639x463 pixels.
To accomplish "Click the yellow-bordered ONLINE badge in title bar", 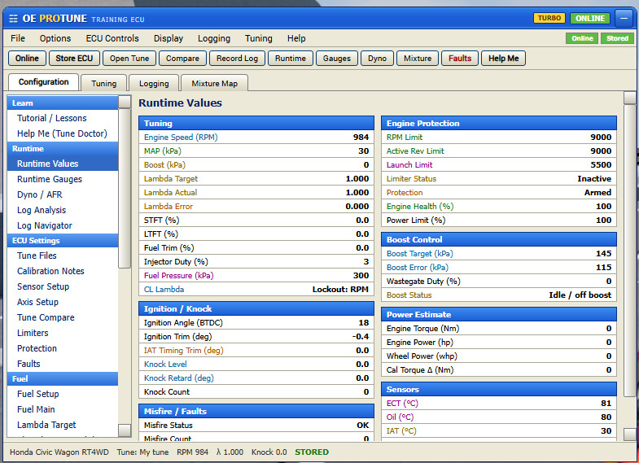I will pos(589,19).
